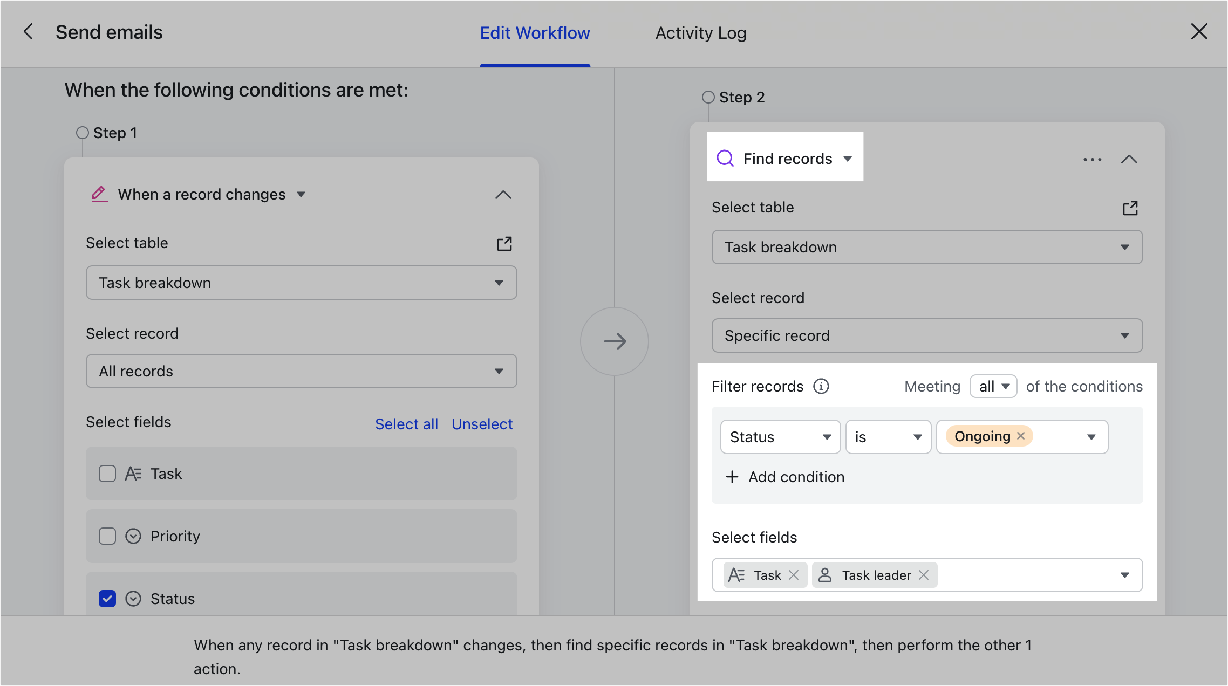Collapse the Find records step card

click(1129, 160)
